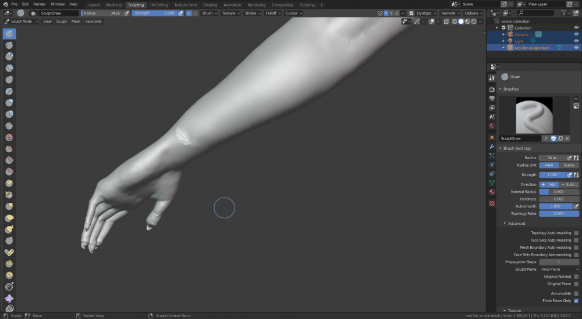582x319 pixels.
Task: Open the Brush settings dropdown in header
Action: [210, 13]
